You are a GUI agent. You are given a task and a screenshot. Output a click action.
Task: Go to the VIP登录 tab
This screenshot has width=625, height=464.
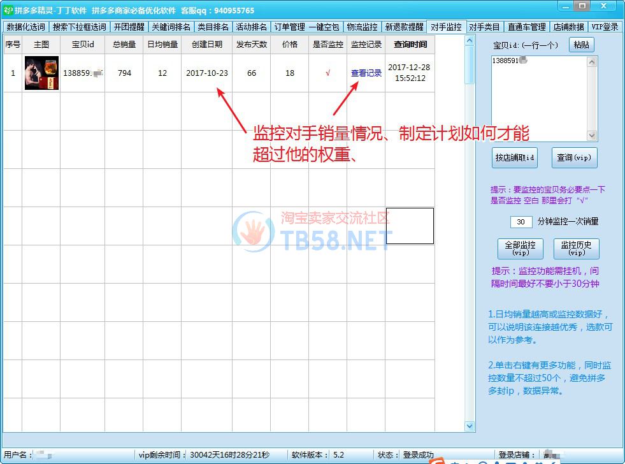604,27
